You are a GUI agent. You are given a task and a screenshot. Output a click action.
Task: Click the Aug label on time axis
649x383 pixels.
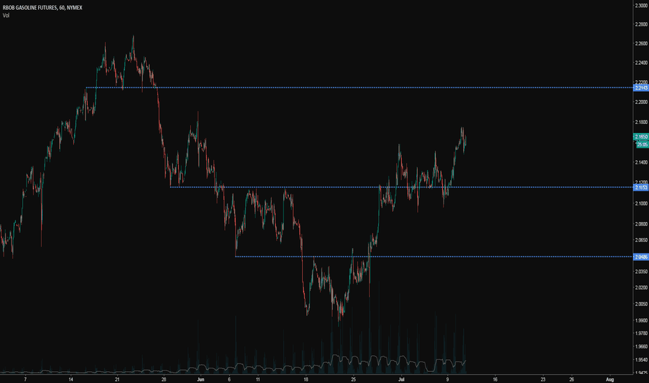click(x=609, y=380)
